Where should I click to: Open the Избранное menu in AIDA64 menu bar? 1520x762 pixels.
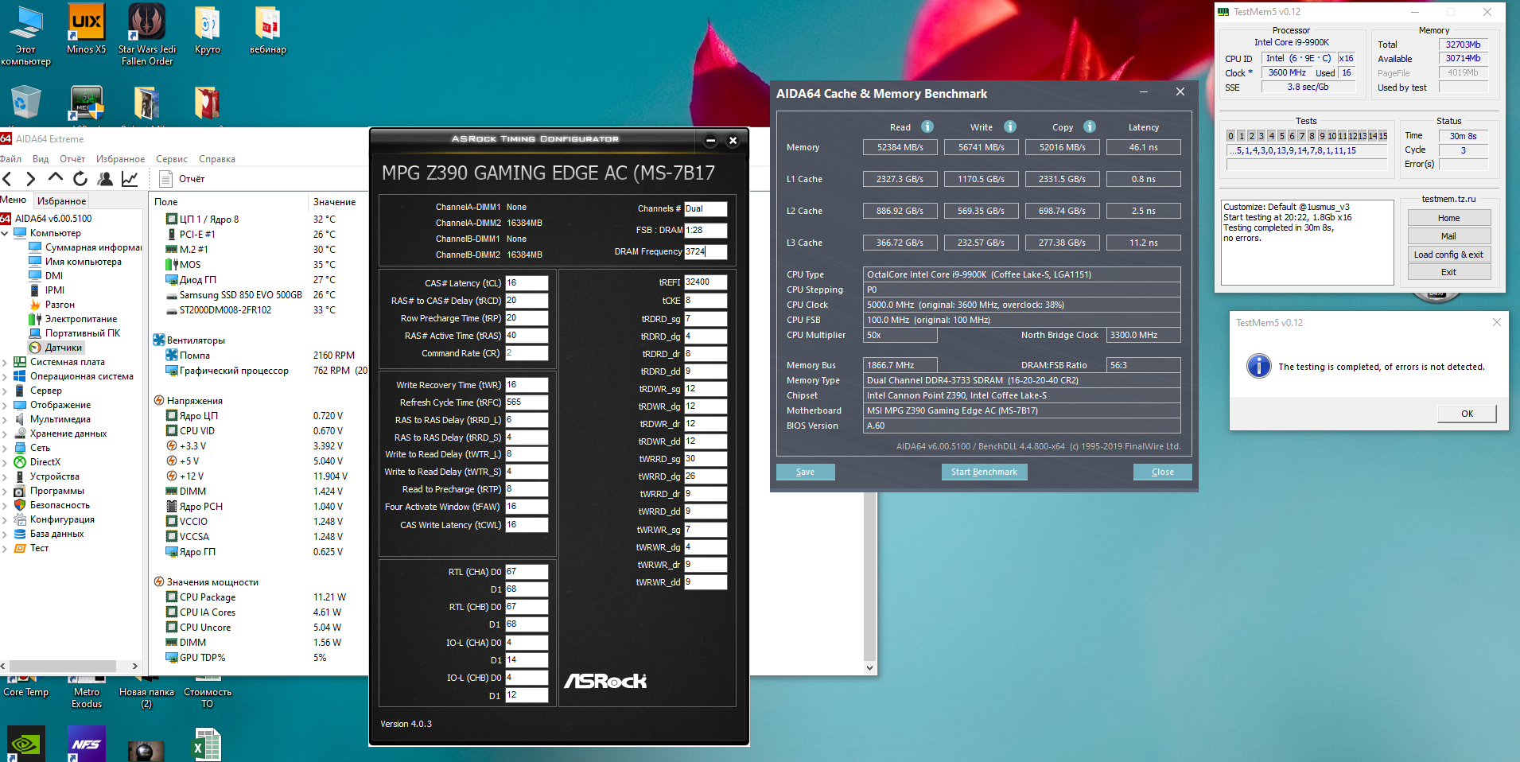coord(120,159)
